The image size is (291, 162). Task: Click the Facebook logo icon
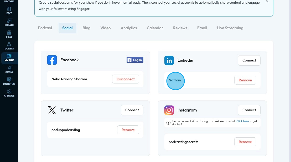point(52,60)
